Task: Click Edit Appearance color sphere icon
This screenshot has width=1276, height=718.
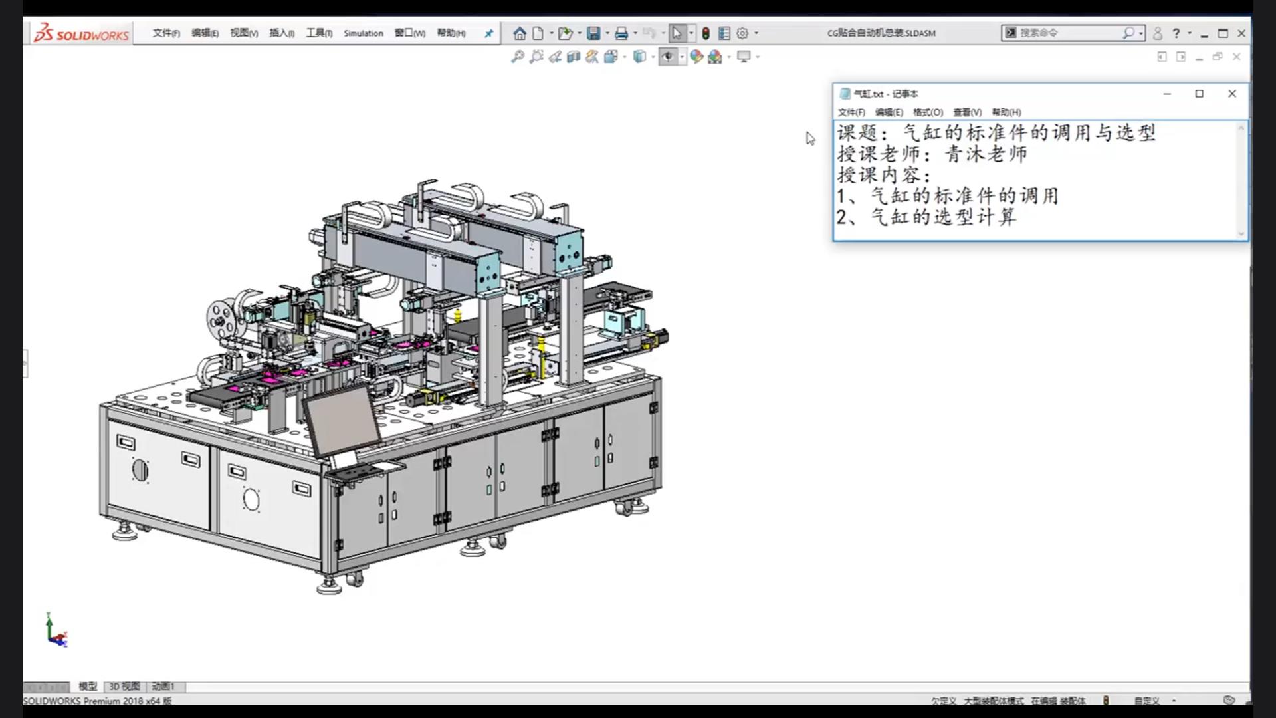Action: [x=696, y=57]
